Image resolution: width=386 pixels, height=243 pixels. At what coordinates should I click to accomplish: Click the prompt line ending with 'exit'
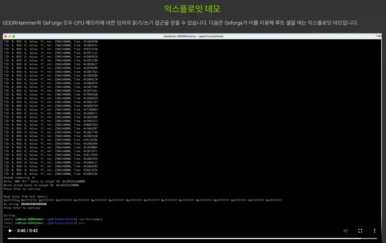pos(44,223)
